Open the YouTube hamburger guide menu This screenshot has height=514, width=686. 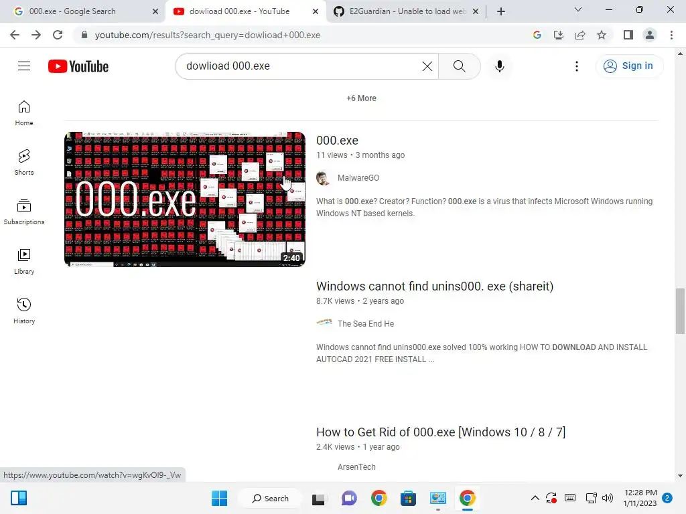pos(24,66)
